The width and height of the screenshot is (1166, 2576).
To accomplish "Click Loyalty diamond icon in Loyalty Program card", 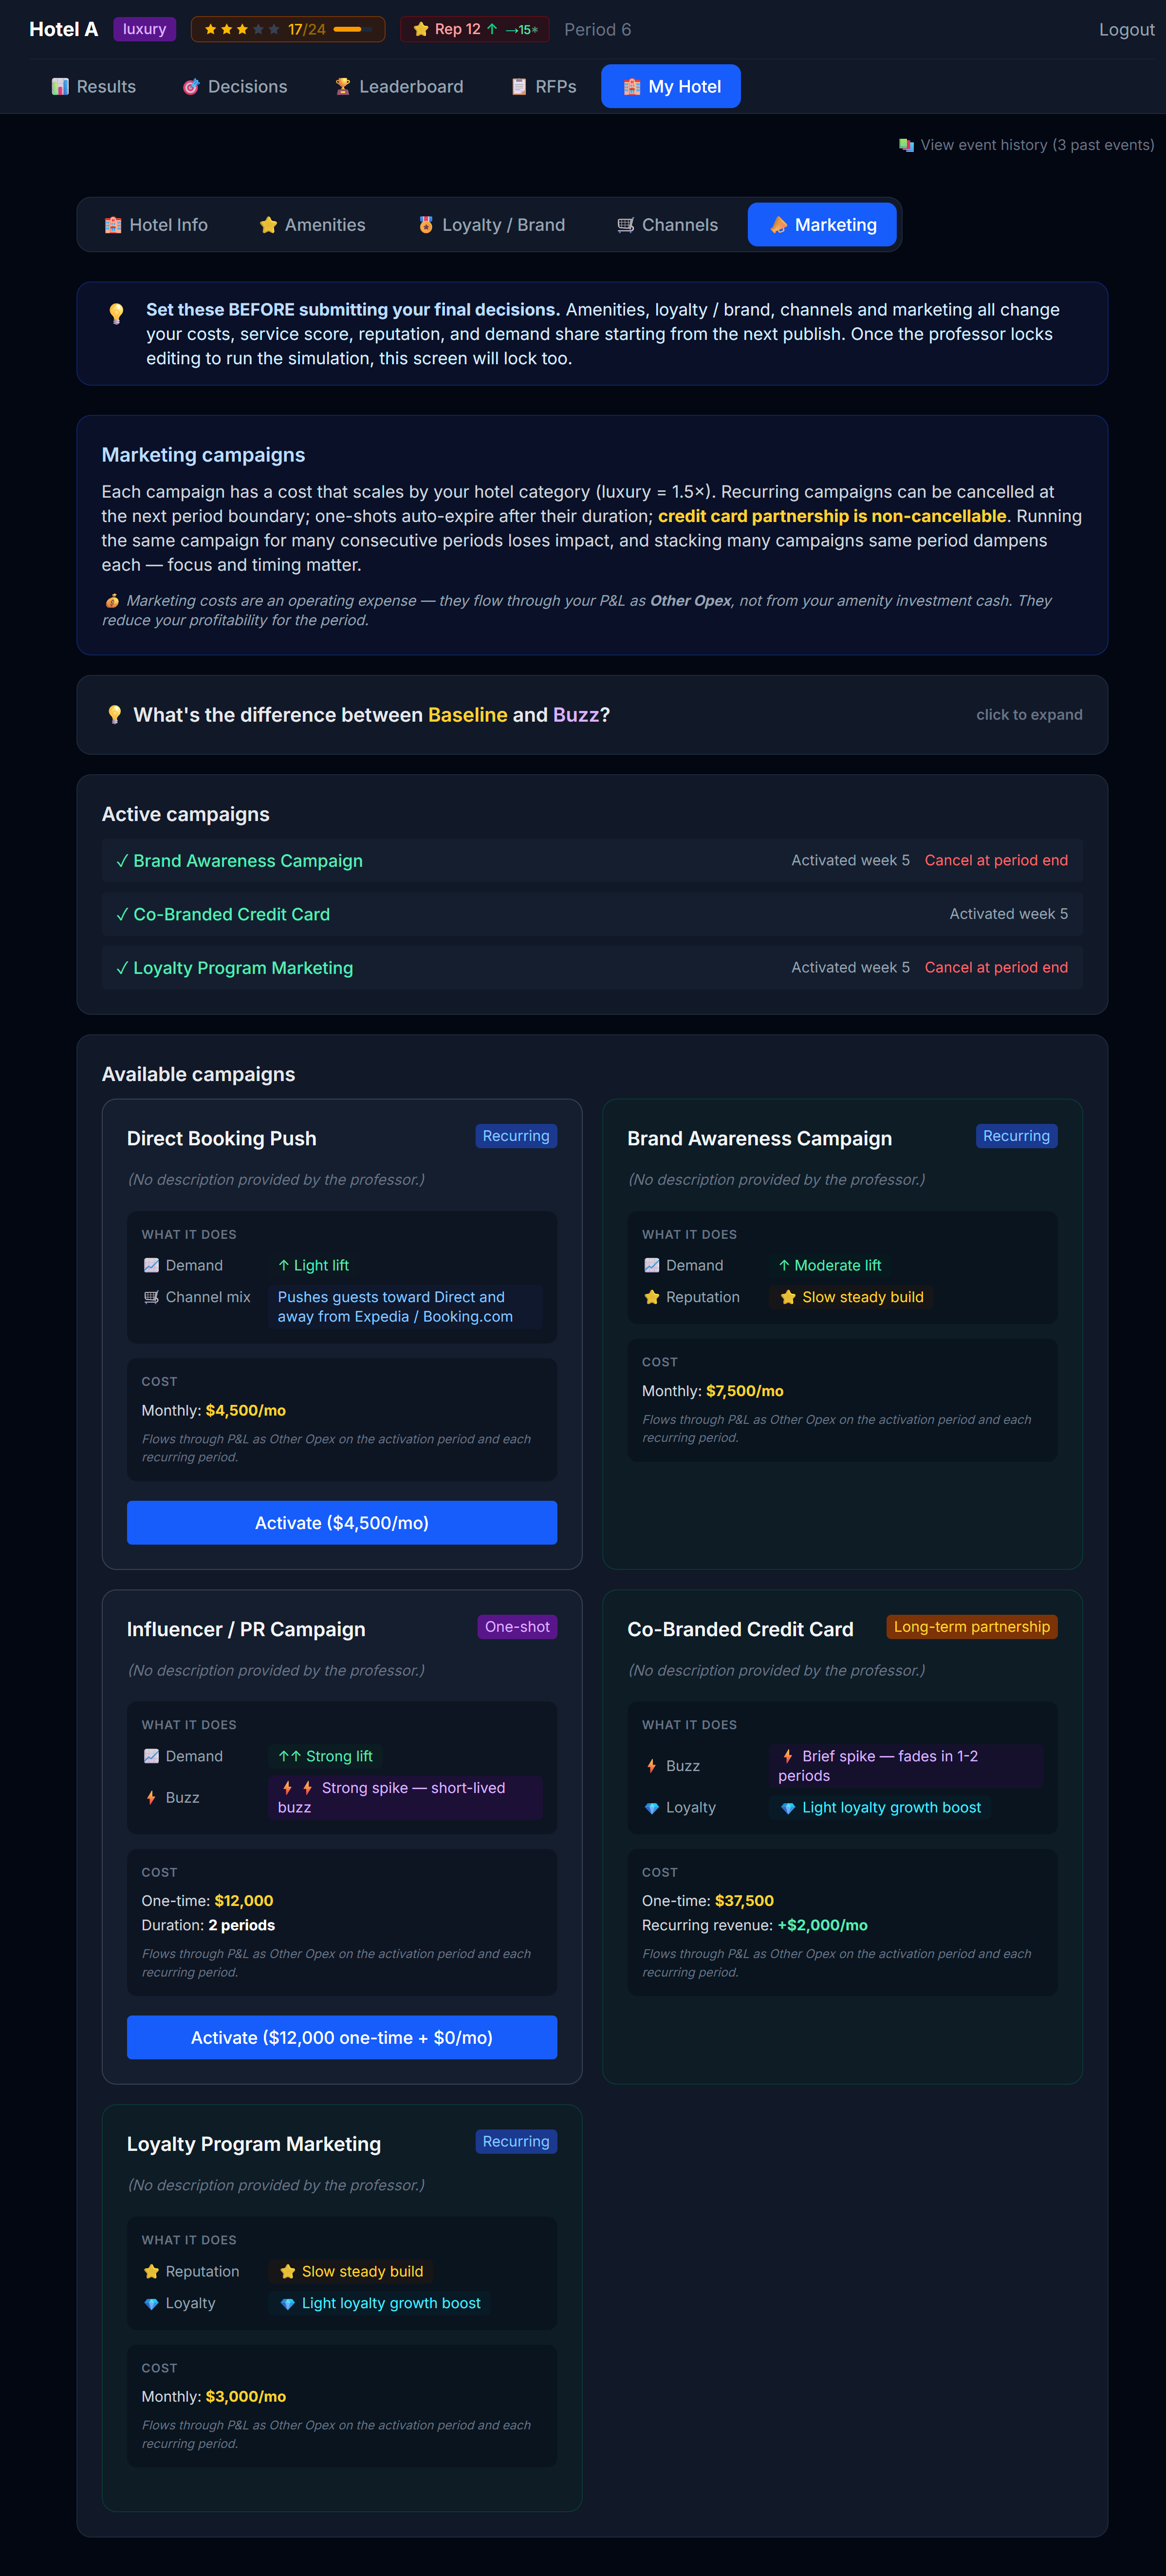I will [151, 2303].
